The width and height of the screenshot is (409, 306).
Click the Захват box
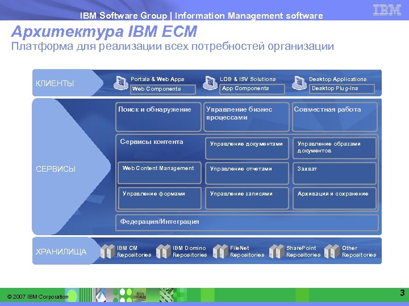335,173
